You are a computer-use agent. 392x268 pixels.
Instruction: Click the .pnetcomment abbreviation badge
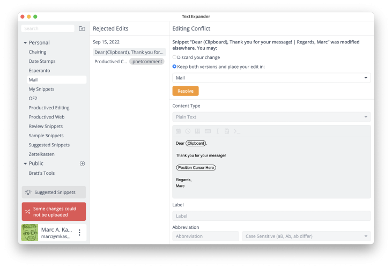(x=147, y=62)
